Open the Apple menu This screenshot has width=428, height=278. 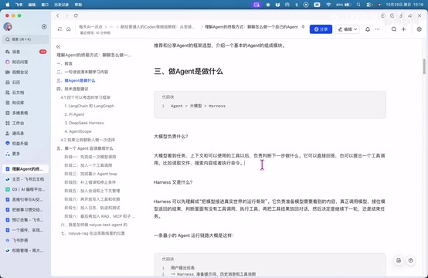click(x=8, y=5)
